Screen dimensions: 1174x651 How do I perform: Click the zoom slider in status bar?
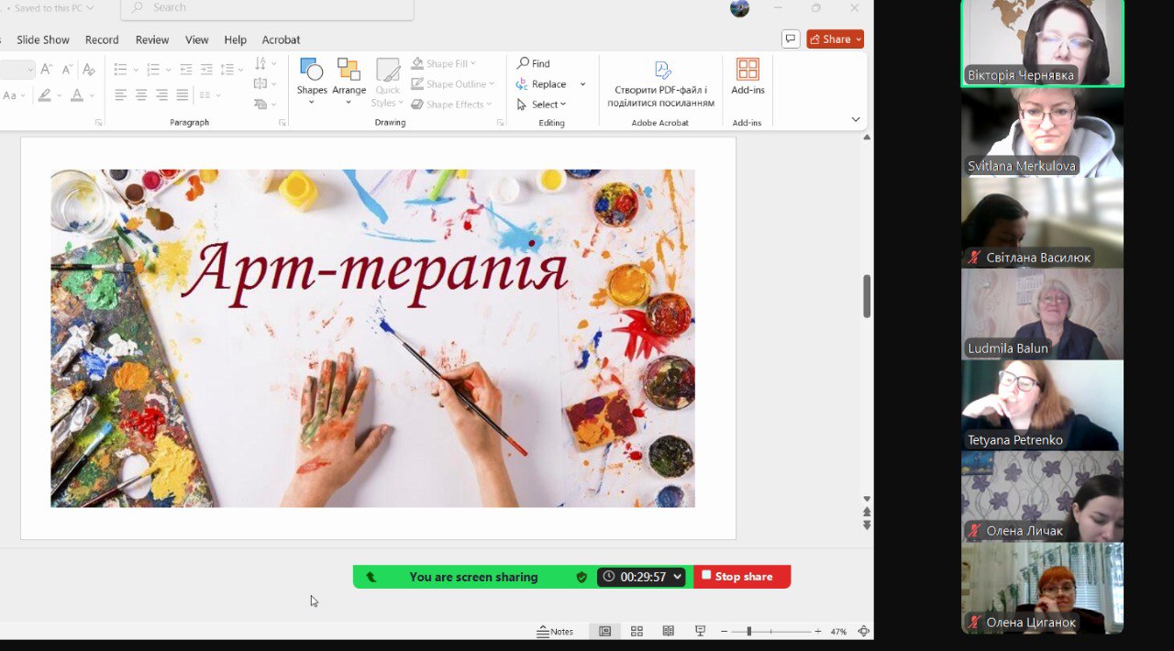(x=749, y=631)
